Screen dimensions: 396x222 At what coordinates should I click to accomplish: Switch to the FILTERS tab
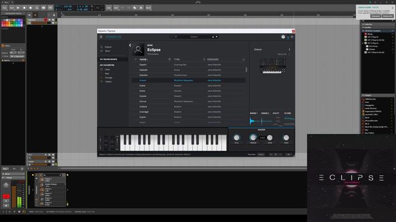click(x=287, y=113)
